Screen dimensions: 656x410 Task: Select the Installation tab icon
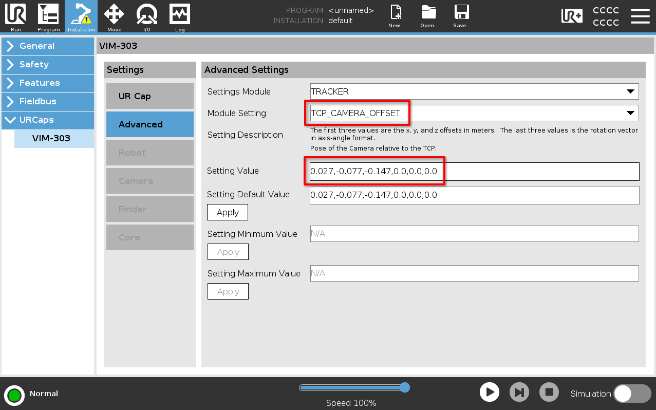(81, 17)
